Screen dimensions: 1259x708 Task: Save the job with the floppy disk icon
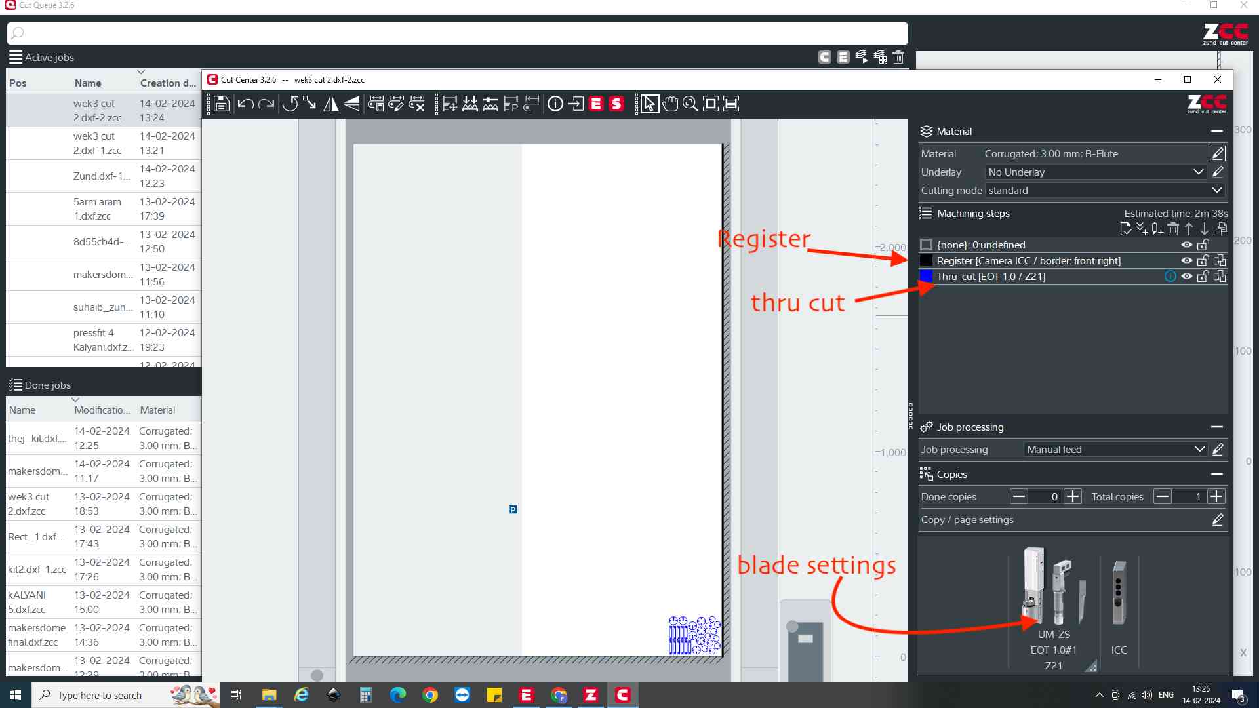pyautogui.click(x=222, y=104)
